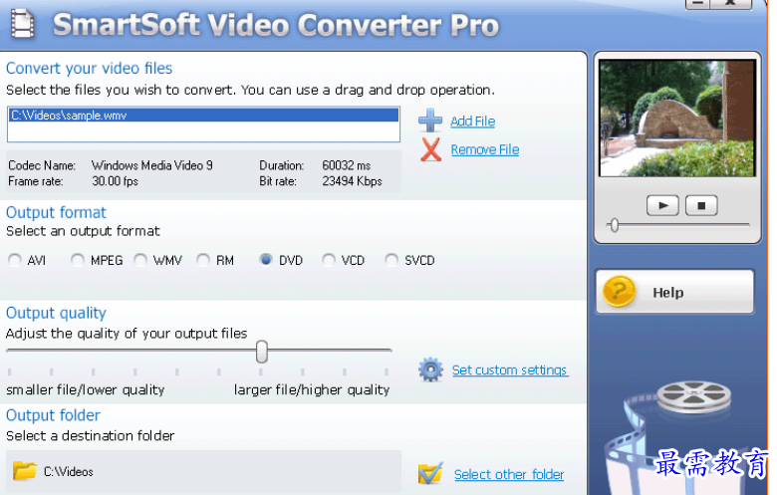Click the output quality slider handle
The width and height of the screenshot is (777, 495).
point(262,352)
